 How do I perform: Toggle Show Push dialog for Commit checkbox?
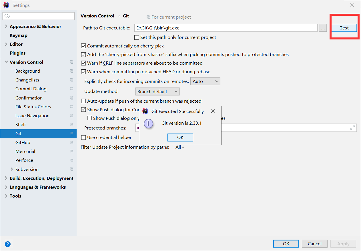coord(83,109)
